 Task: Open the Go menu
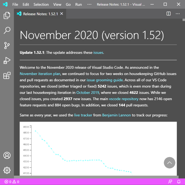68,5
